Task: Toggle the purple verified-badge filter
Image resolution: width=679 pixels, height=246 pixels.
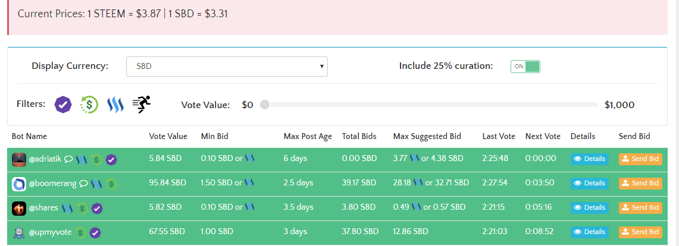Action: [63, 105]
